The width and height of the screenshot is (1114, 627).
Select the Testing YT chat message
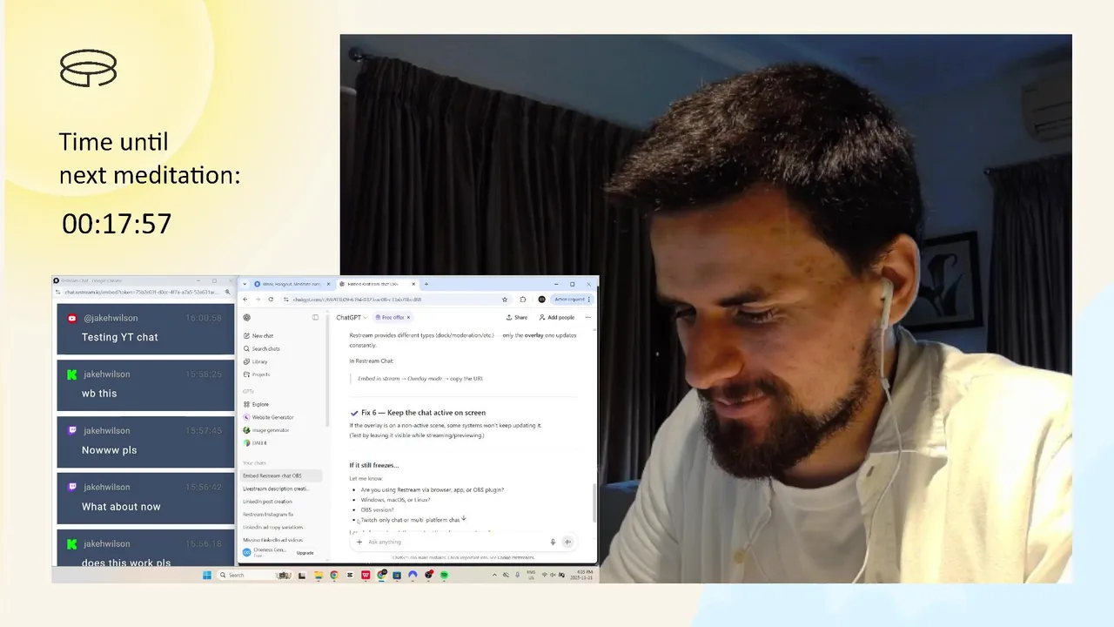pos(145,328)
